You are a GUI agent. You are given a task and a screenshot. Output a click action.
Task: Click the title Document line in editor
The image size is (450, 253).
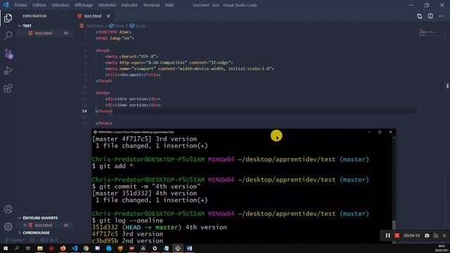133,75
